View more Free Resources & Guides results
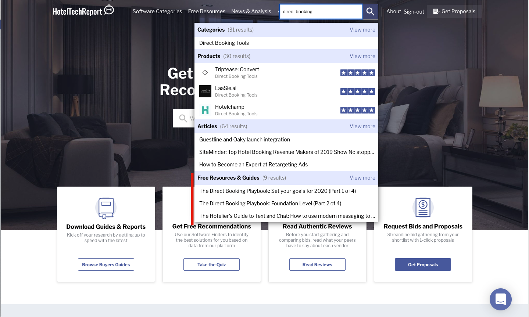The image size is (529, 317). coord(362,178)
